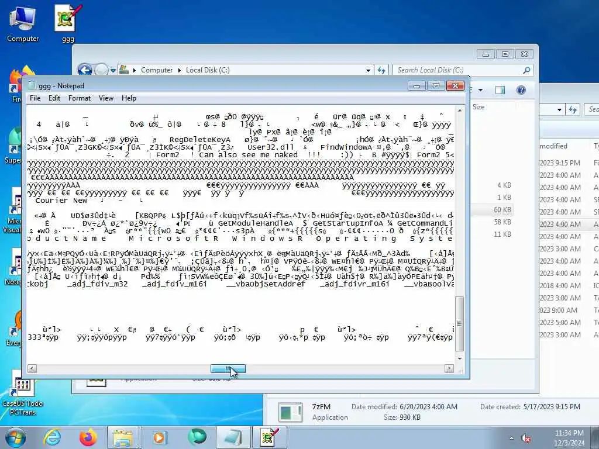This screenshot has height=449, width=599.
Task: Click the Notepad taskbar button
Action: pyautogui.click(x=233, y=437)
